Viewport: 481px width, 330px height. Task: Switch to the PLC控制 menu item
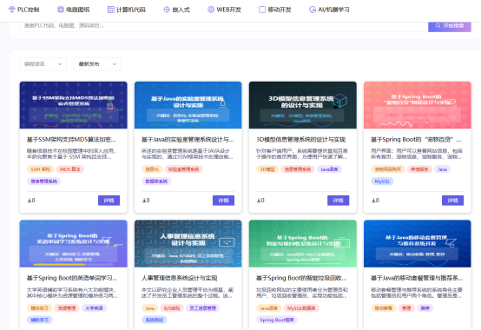[24, 10]
